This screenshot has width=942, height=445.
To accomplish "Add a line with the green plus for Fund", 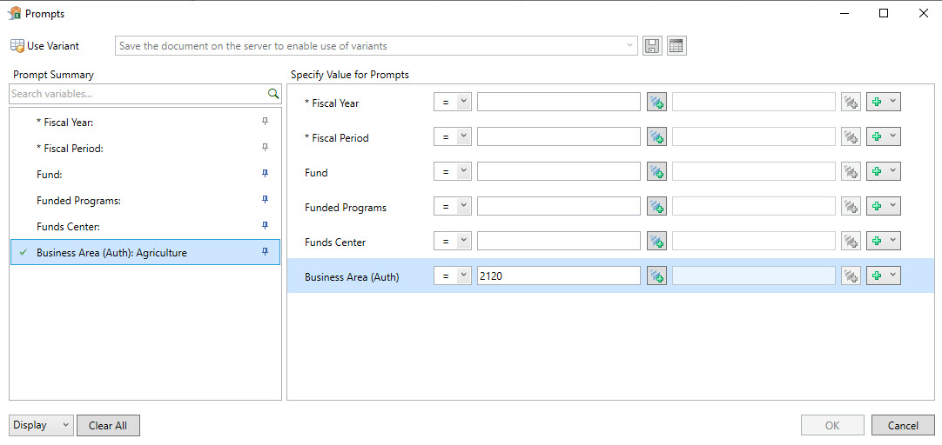I will [x=877, y=172].
